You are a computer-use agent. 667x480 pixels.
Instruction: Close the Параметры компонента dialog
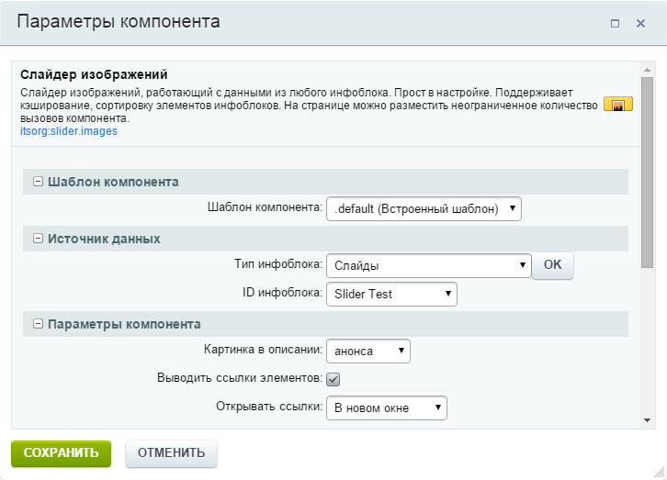click(640, 23)
